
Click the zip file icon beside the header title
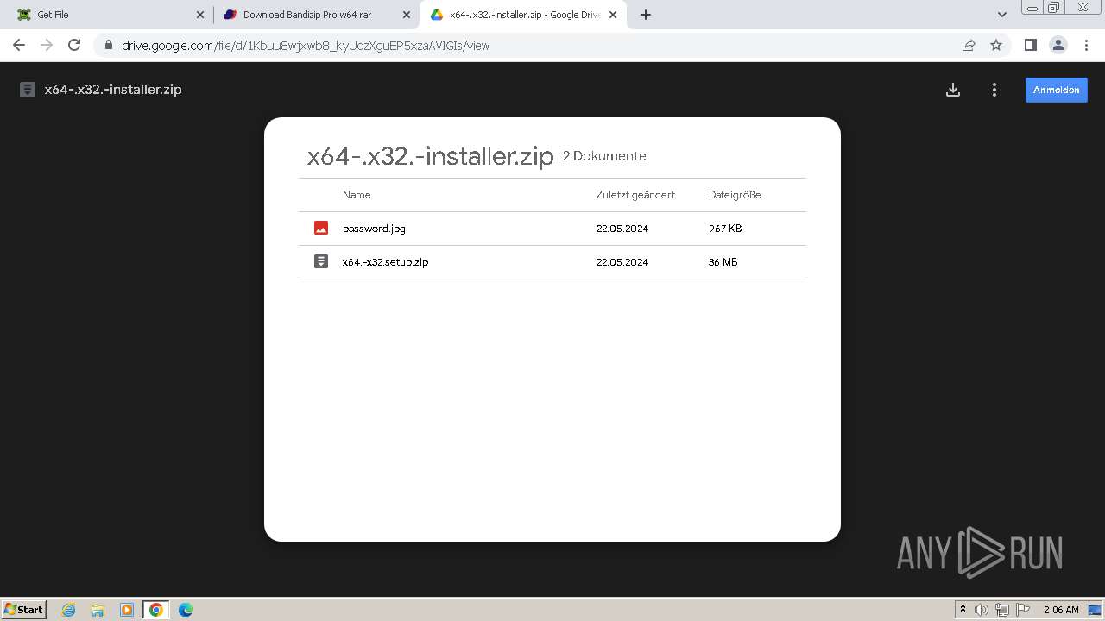coord(28,90)
